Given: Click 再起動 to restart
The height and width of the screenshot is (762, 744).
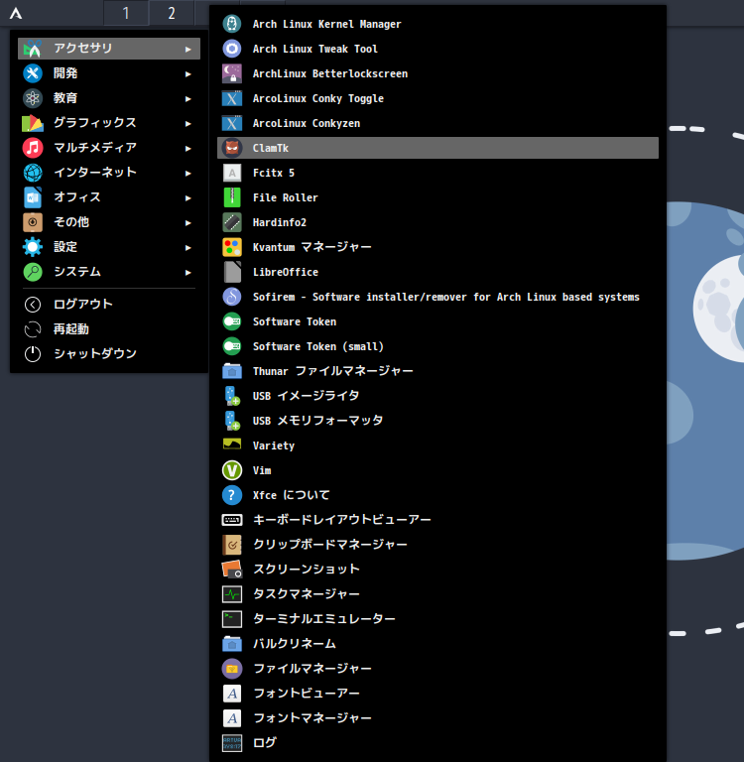Looking at the screenshot, I should tap(71, 329).
